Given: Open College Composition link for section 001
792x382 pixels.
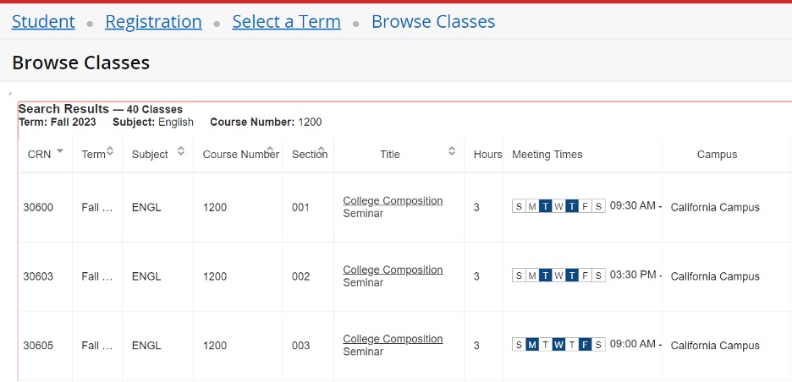Looking at the screenshot, I should tap(393, 201).
